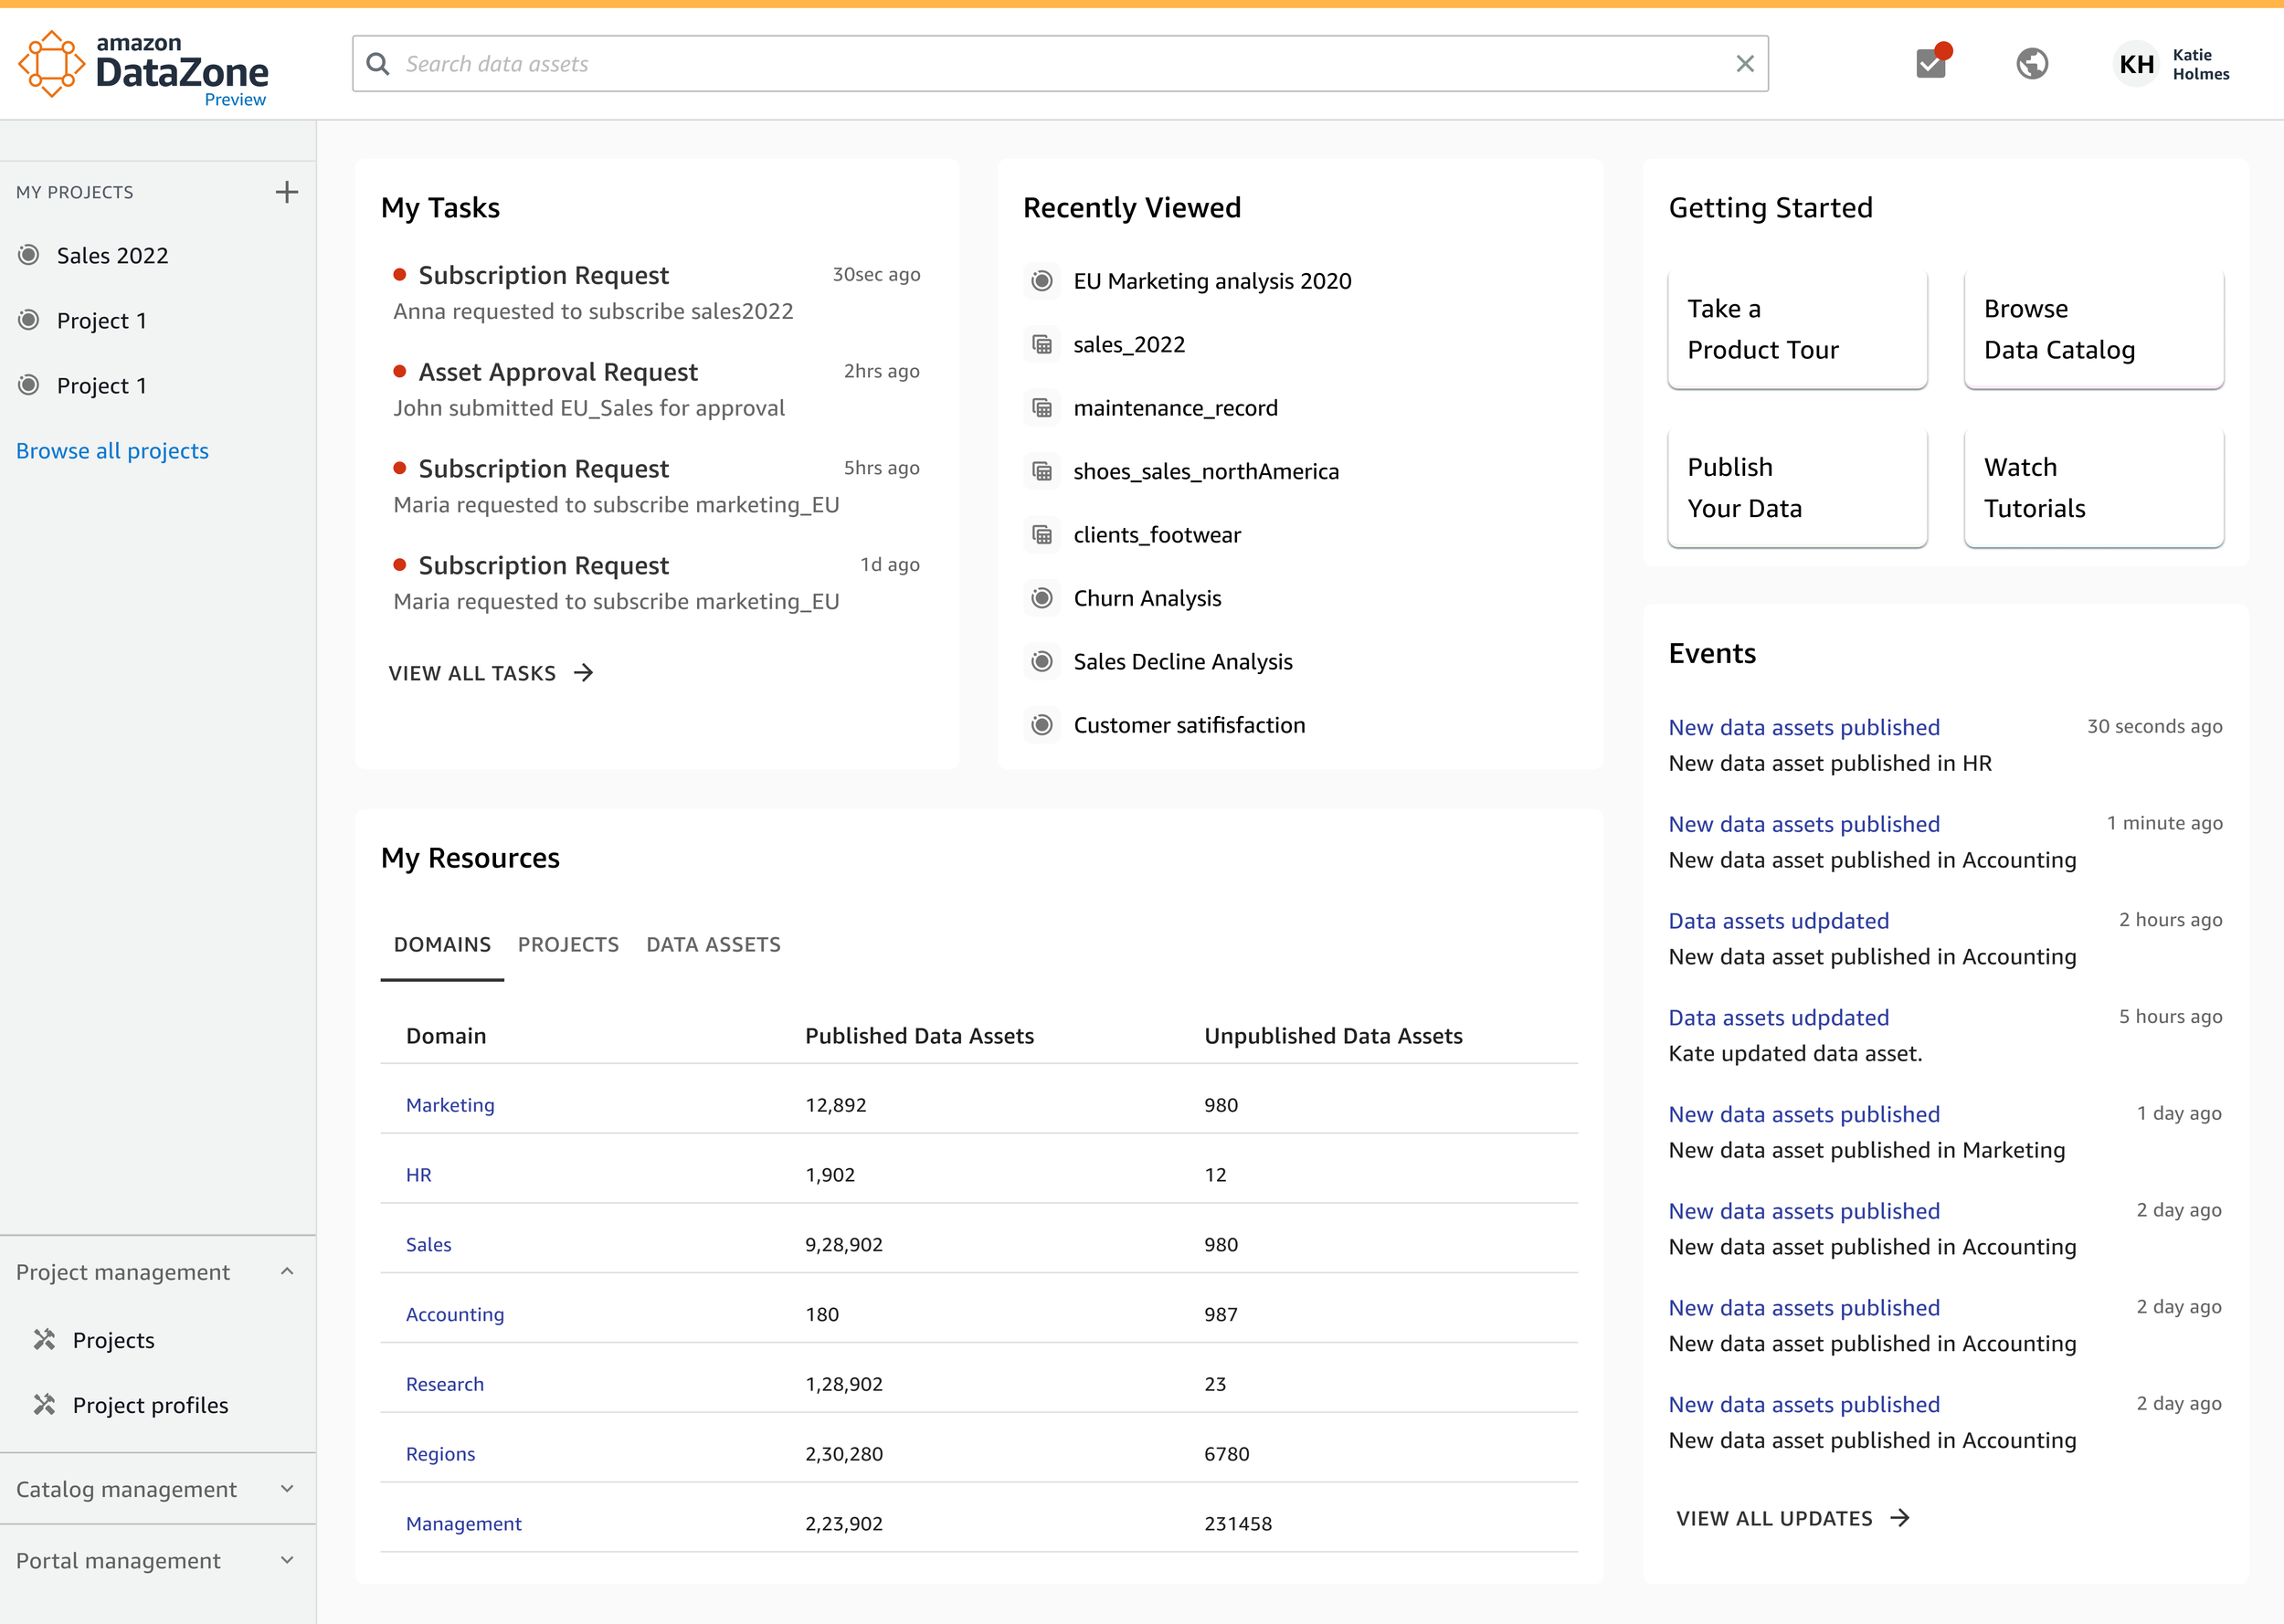The height and width of the screenshot is (1624, 2284).
Task: Click the sales_2022 table icon
Action: tap(1042, 345)
